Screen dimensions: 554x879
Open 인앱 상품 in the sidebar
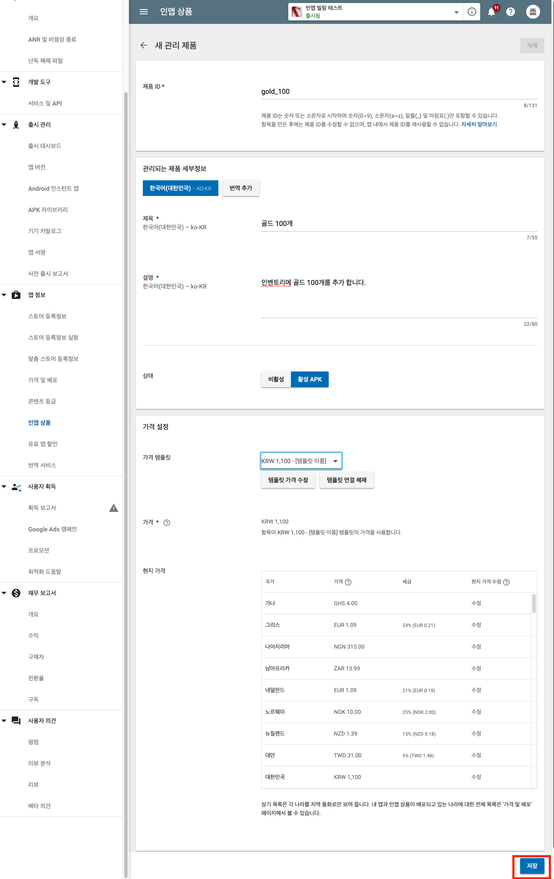click(x=40, y=423)
